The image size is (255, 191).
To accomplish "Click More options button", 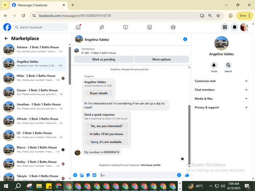I will 162,60.
